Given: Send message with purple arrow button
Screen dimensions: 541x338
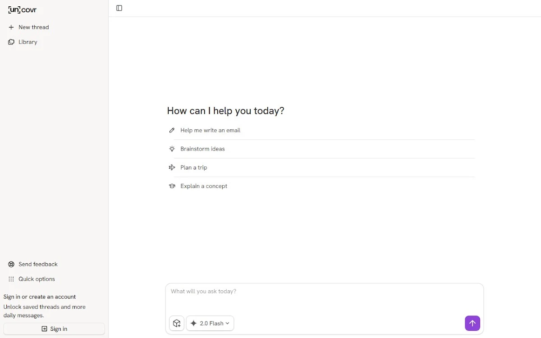Looking at the screenshot, I should 472,323.
